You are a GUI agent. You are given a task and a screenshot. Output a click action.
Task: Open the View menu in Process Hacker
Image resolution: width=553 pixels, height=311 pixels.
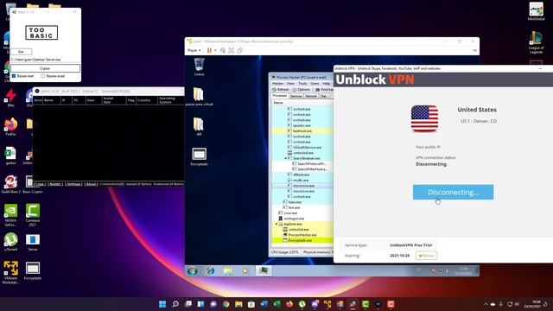coord(290,84)
